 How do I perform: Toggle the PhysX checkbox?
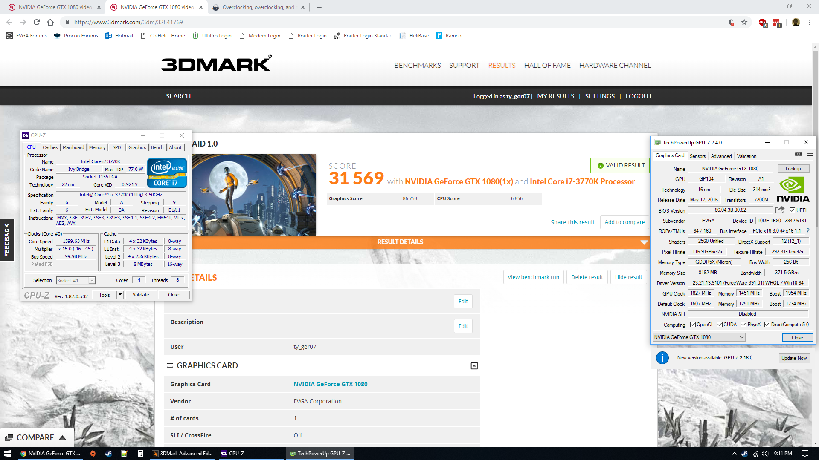(743, 325)
